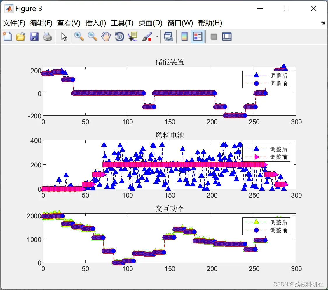Open the 编辑(E) menu
Viewport: 328px width, 290px height.
tap(41, 23)
